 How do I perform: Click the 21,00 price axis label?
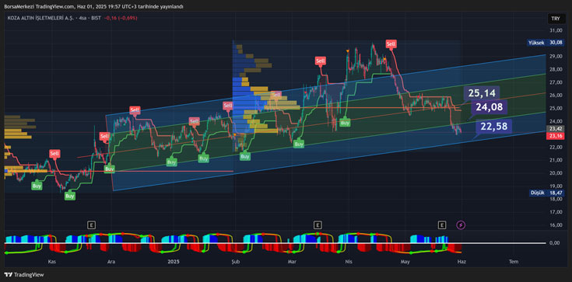555,160
